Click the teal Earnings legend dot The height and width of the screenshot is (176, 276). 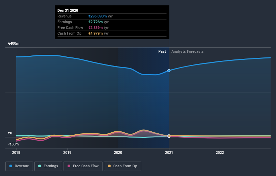coord(40,166)
